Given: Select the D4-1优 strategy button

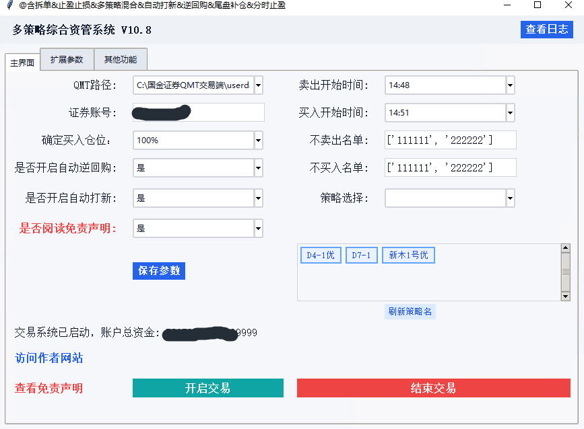Looking at the screenshot, I should (321, 255).
